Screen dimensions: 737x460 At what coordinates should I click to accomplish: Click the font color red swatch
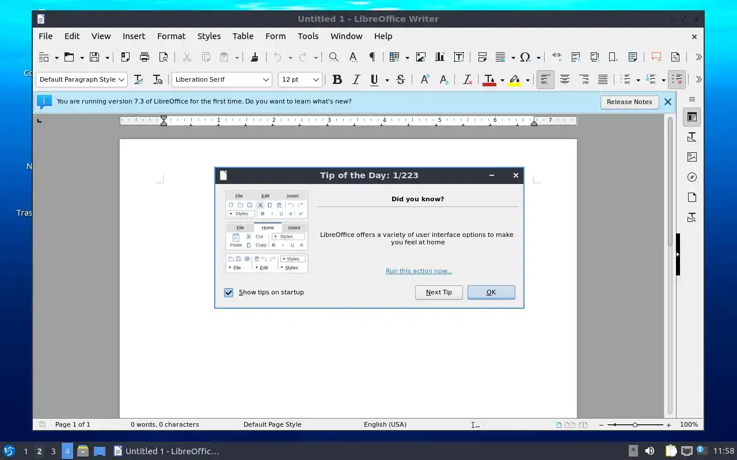tap(489, 80)
